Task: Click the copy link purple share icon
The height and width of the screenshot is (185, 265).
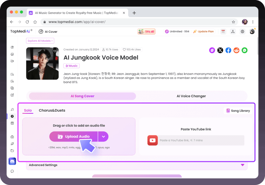Action: (212, 50)
